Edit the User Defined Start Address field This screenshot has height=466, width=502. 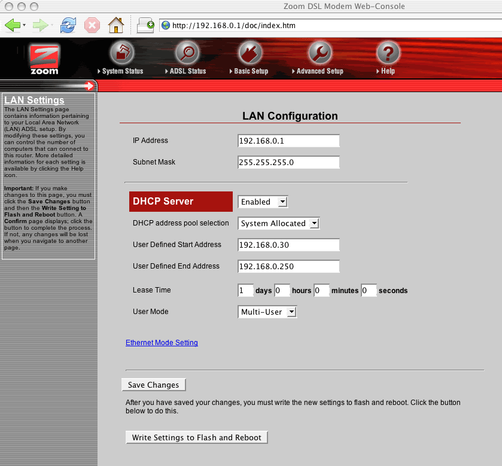click(x=288, y=245)
